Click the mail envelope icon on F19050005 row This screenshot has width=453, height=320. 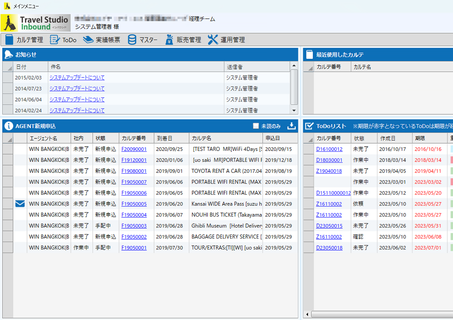click(x=20, y=204)
